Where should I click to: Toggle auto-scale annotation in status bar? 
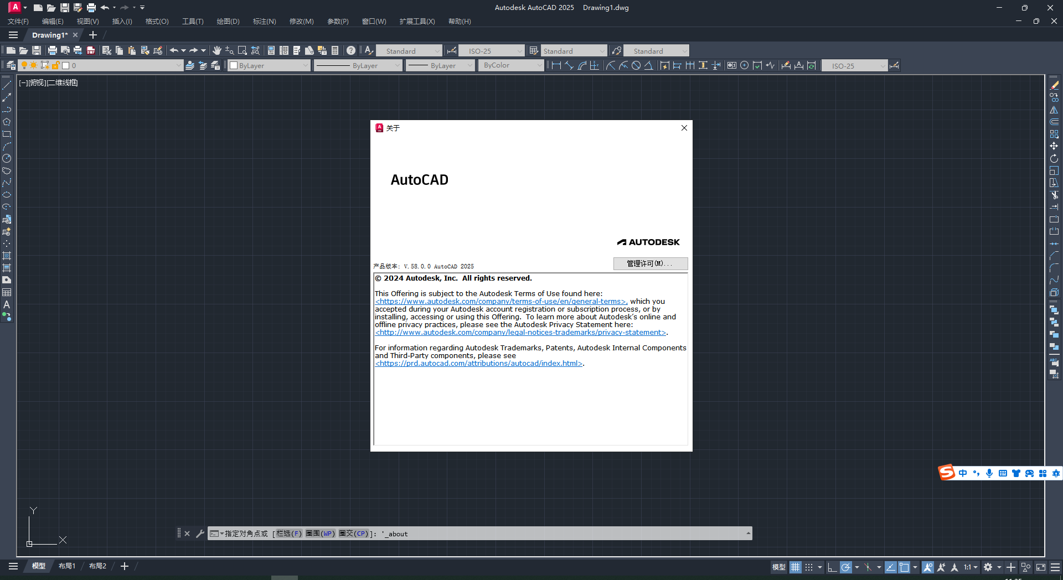tap(941, 567)
